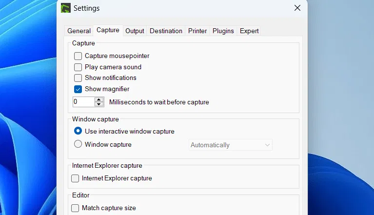374x215 pixels.
Task: Open the Destination tab
Action: click(166, 31)
